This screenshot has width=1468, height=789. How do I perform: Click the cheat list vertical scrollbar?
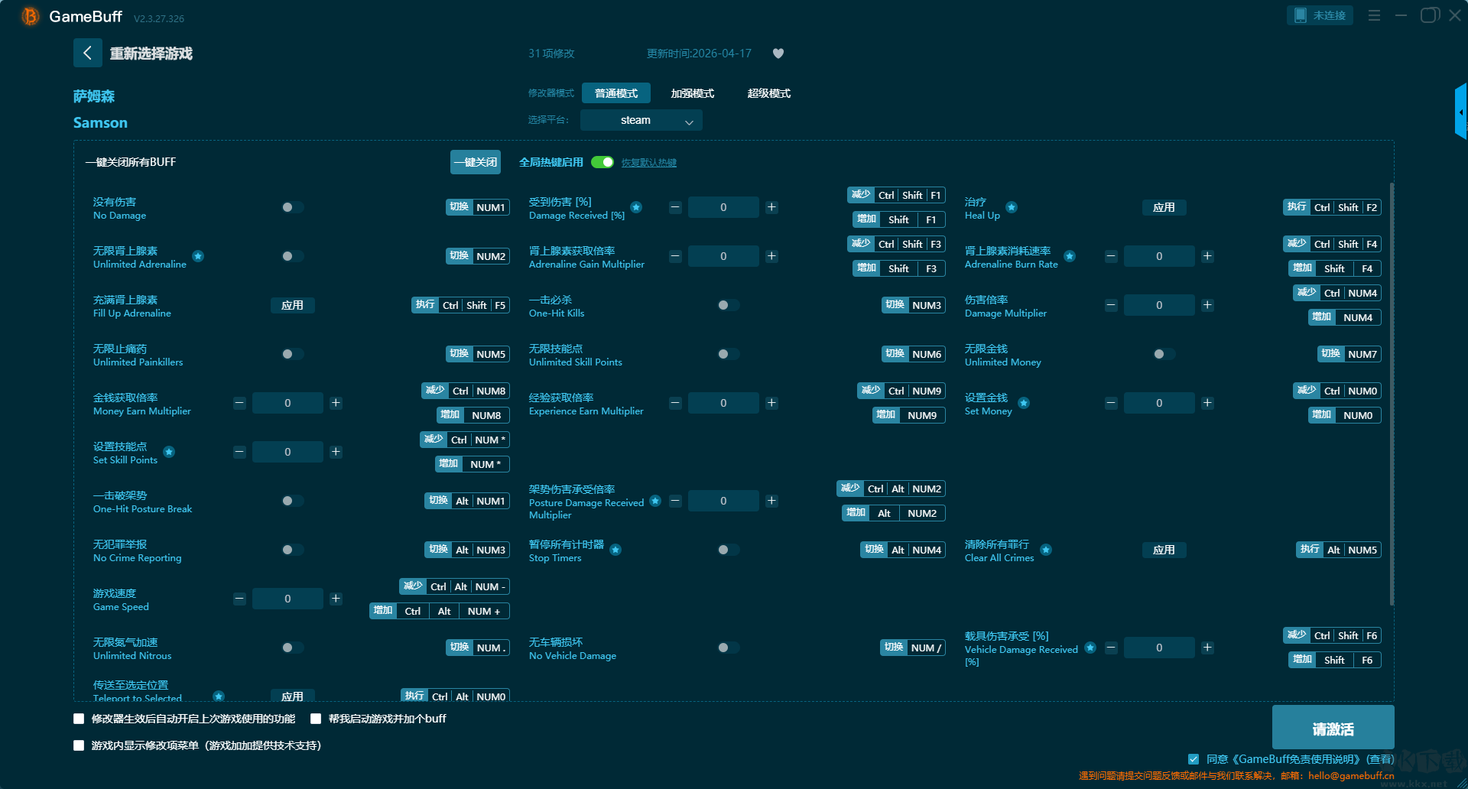pos(1392,394)
